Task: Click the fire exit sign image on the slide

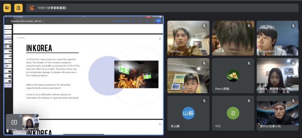Action: point(136,74)
